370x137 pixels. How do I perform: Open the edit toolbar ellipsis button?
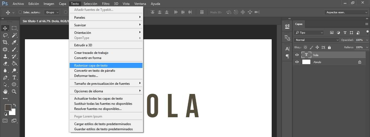[5, 99]
